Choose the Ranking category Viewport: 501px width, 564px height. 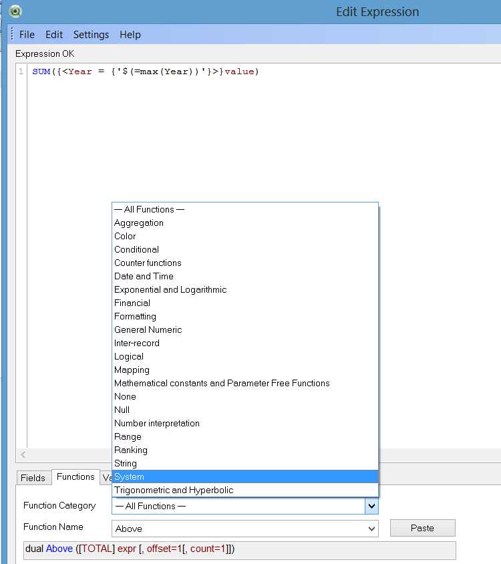[x=245, y=450]
